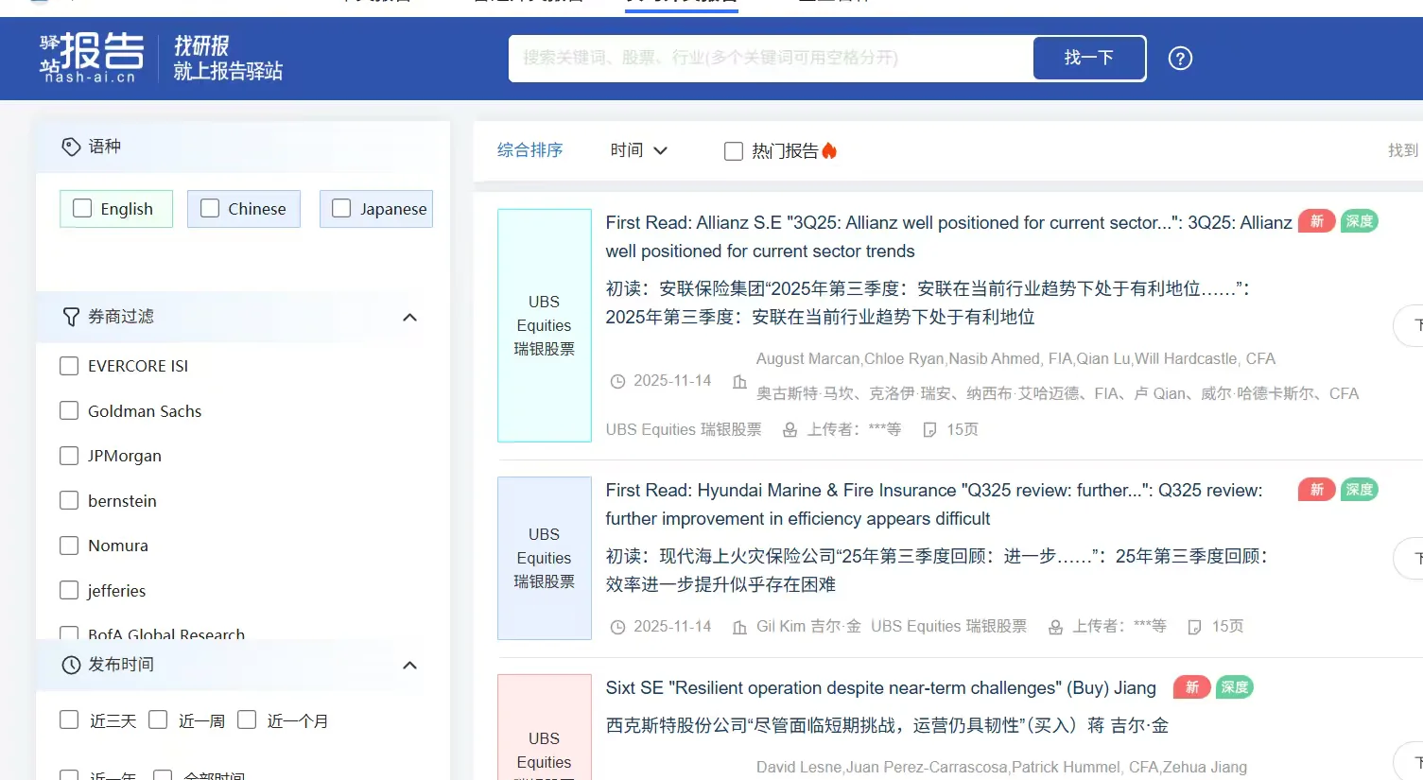Viewport: 1423px width, 780px height.
Task: Enable the 近三天 publish time filter
Action: 69,719
